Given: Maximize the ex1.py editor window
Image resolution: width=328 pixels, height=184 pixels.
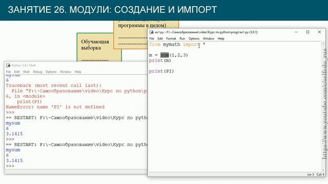Looking at the screenshot, I should (307, 32).
